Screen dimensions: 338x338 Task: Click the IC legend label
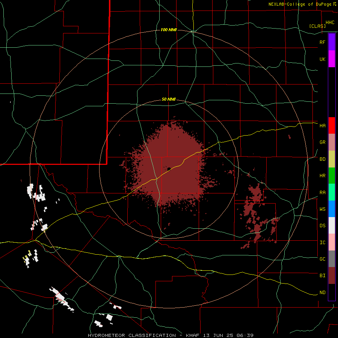click(x=322, y=243)
